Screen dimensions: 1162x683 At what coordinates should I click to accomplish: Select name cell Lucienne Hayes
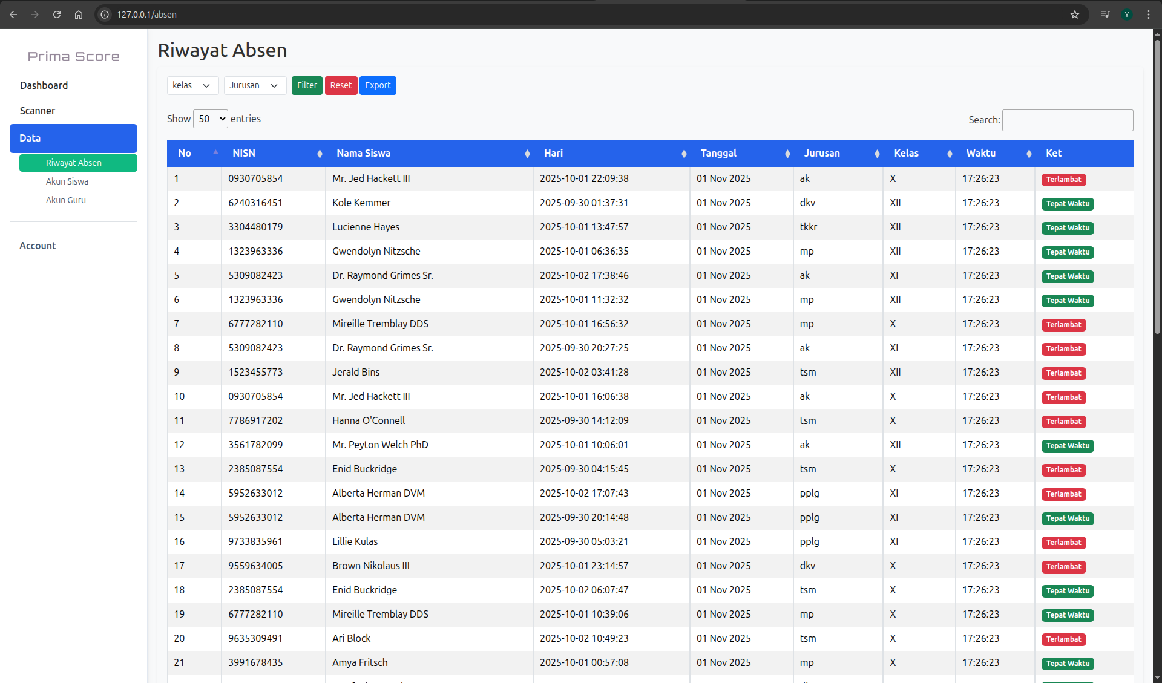coord(366,227)
